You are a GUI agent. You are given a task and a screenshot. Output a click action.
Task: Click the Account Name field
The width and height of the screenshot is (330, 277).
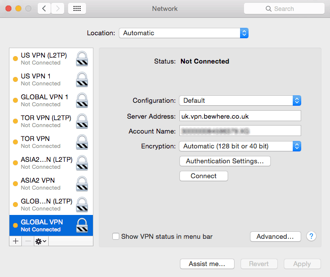coord(240,131)
